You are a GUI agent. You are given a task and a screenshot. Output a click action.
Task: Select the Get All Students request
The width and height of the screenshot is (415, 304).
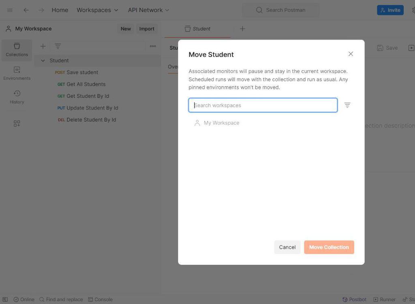(86, 84)
